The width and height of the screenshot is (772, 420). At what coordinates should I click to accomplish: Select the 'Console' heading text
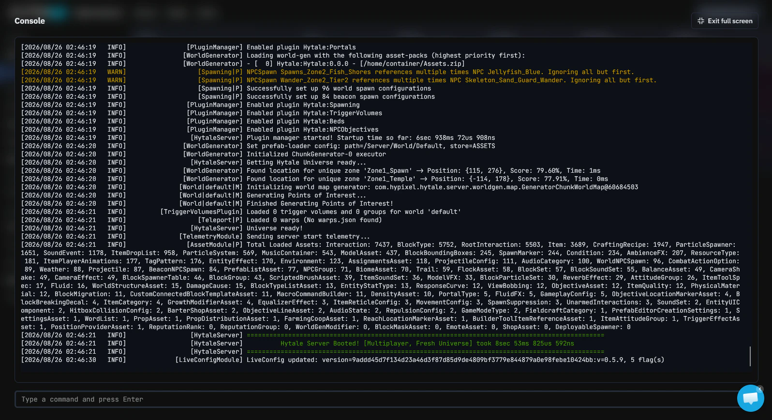(30, 21)
